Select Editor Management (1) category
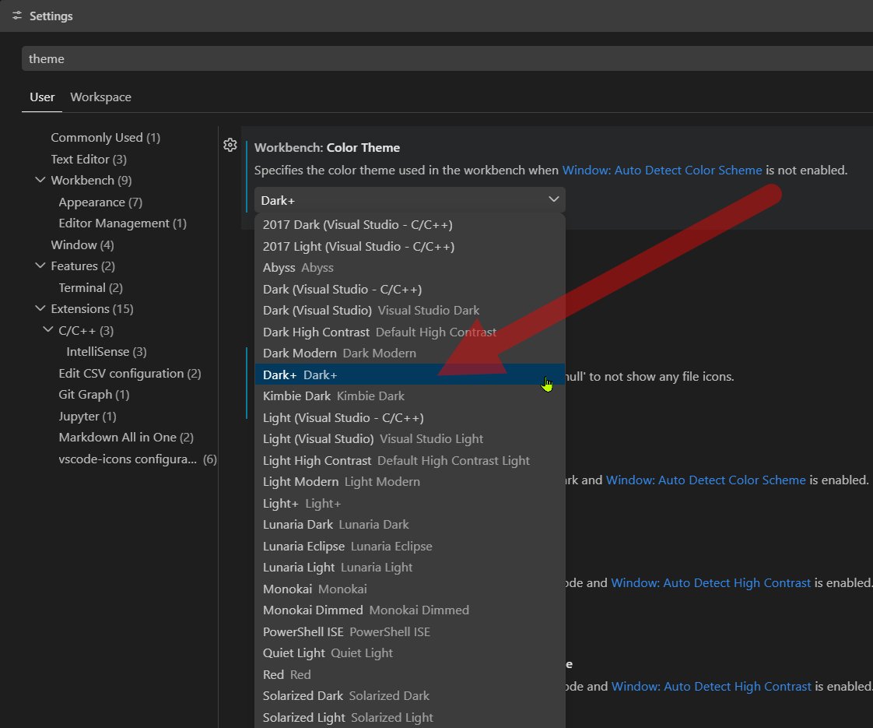The width and height of the screenshot is (873, 728). pos(122,223)
